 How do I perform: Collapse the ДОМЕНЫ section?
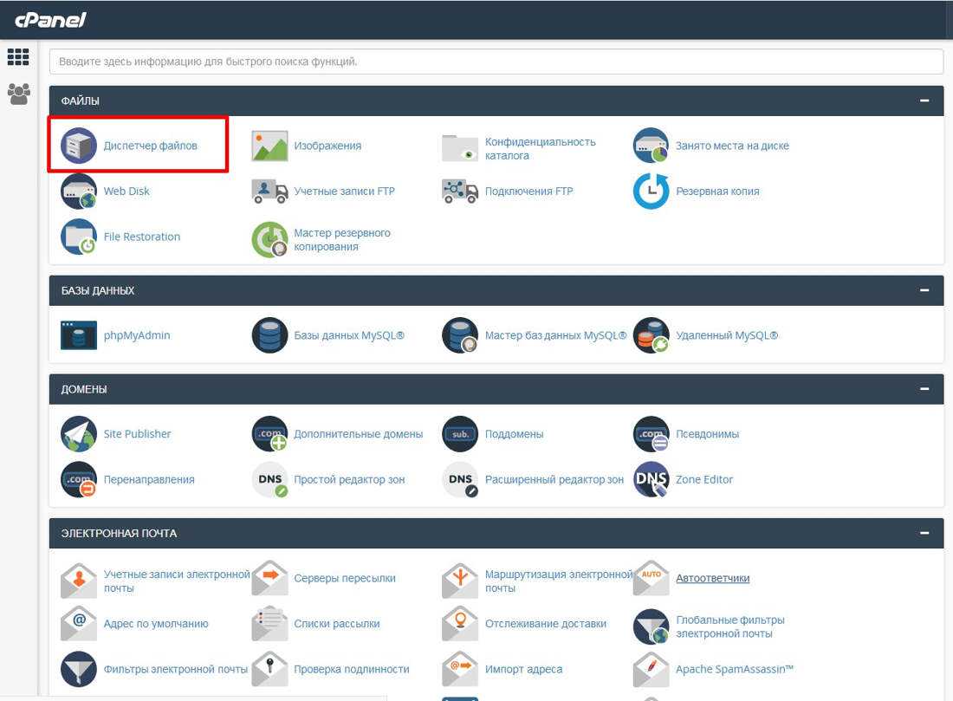(x=924, y=389)
